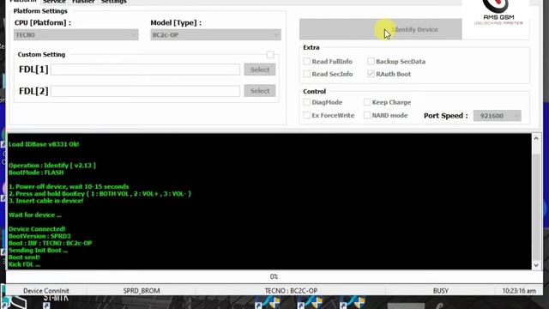The height and width of the screenshot is (309, 549).
Task: Click the 'Device Connected!' log line
Action: coord(37,229)
